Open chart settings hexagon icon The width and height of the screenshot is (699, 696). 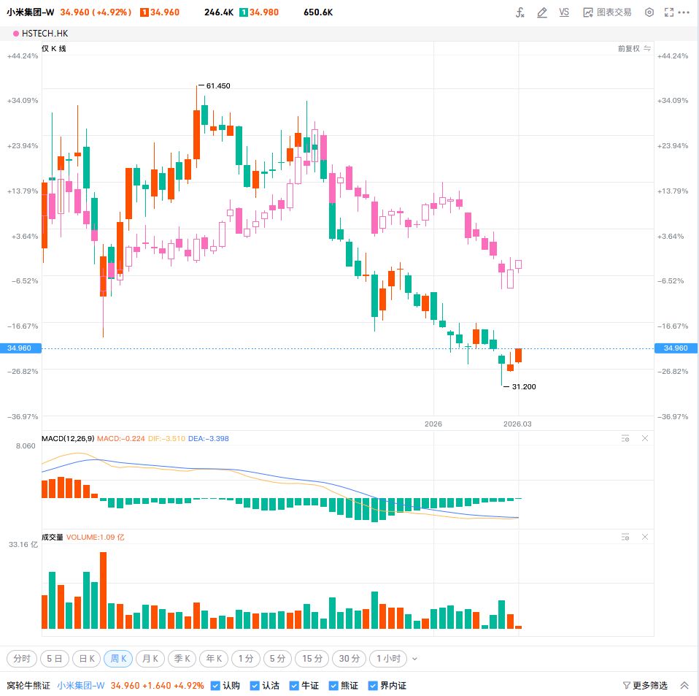(x=649, y=12)
